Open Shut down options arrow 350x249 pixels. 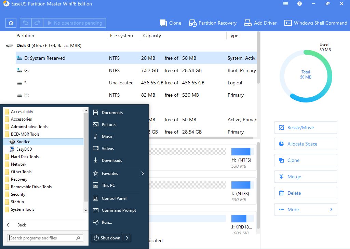[x=127, y=238]
